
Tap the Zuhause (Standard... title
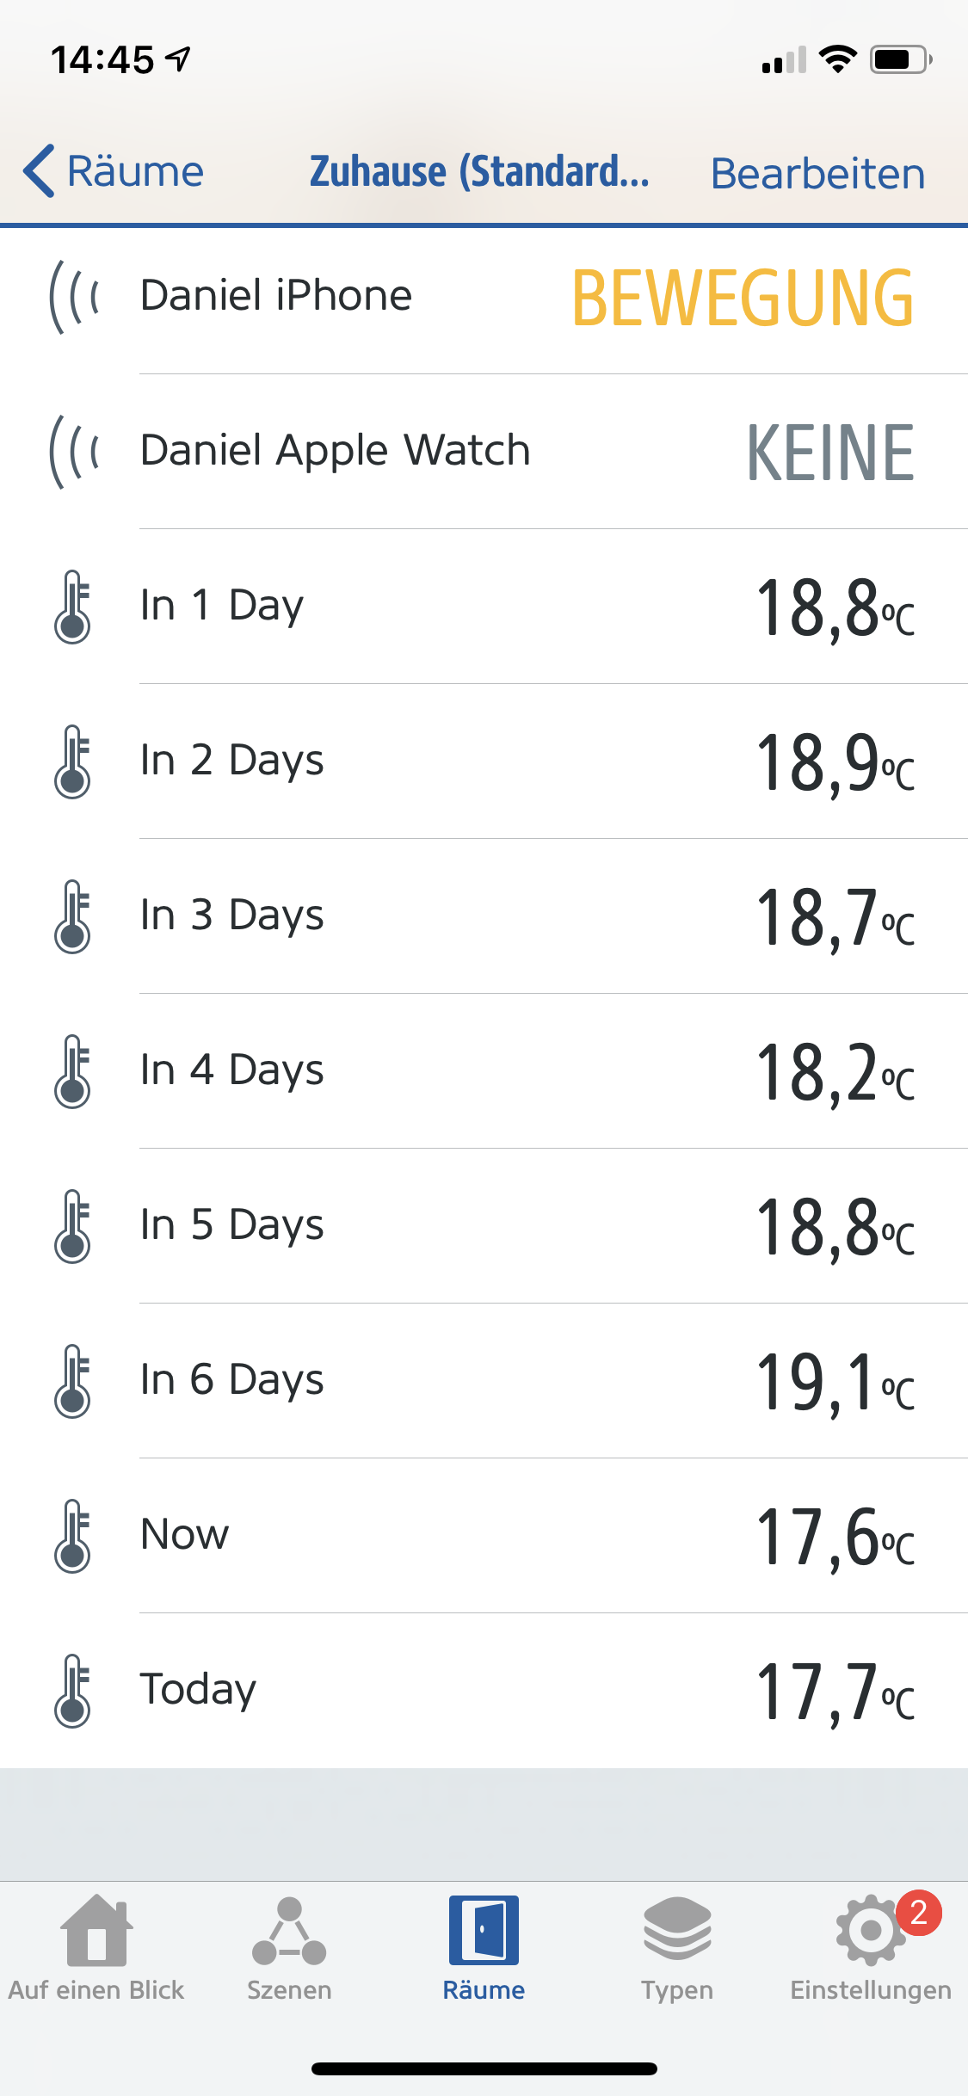pos(479,171)
